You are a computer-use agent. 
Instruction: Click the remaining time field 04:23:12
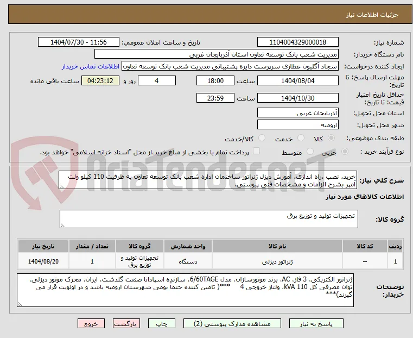pyautogui.click(x=100, y=80)
